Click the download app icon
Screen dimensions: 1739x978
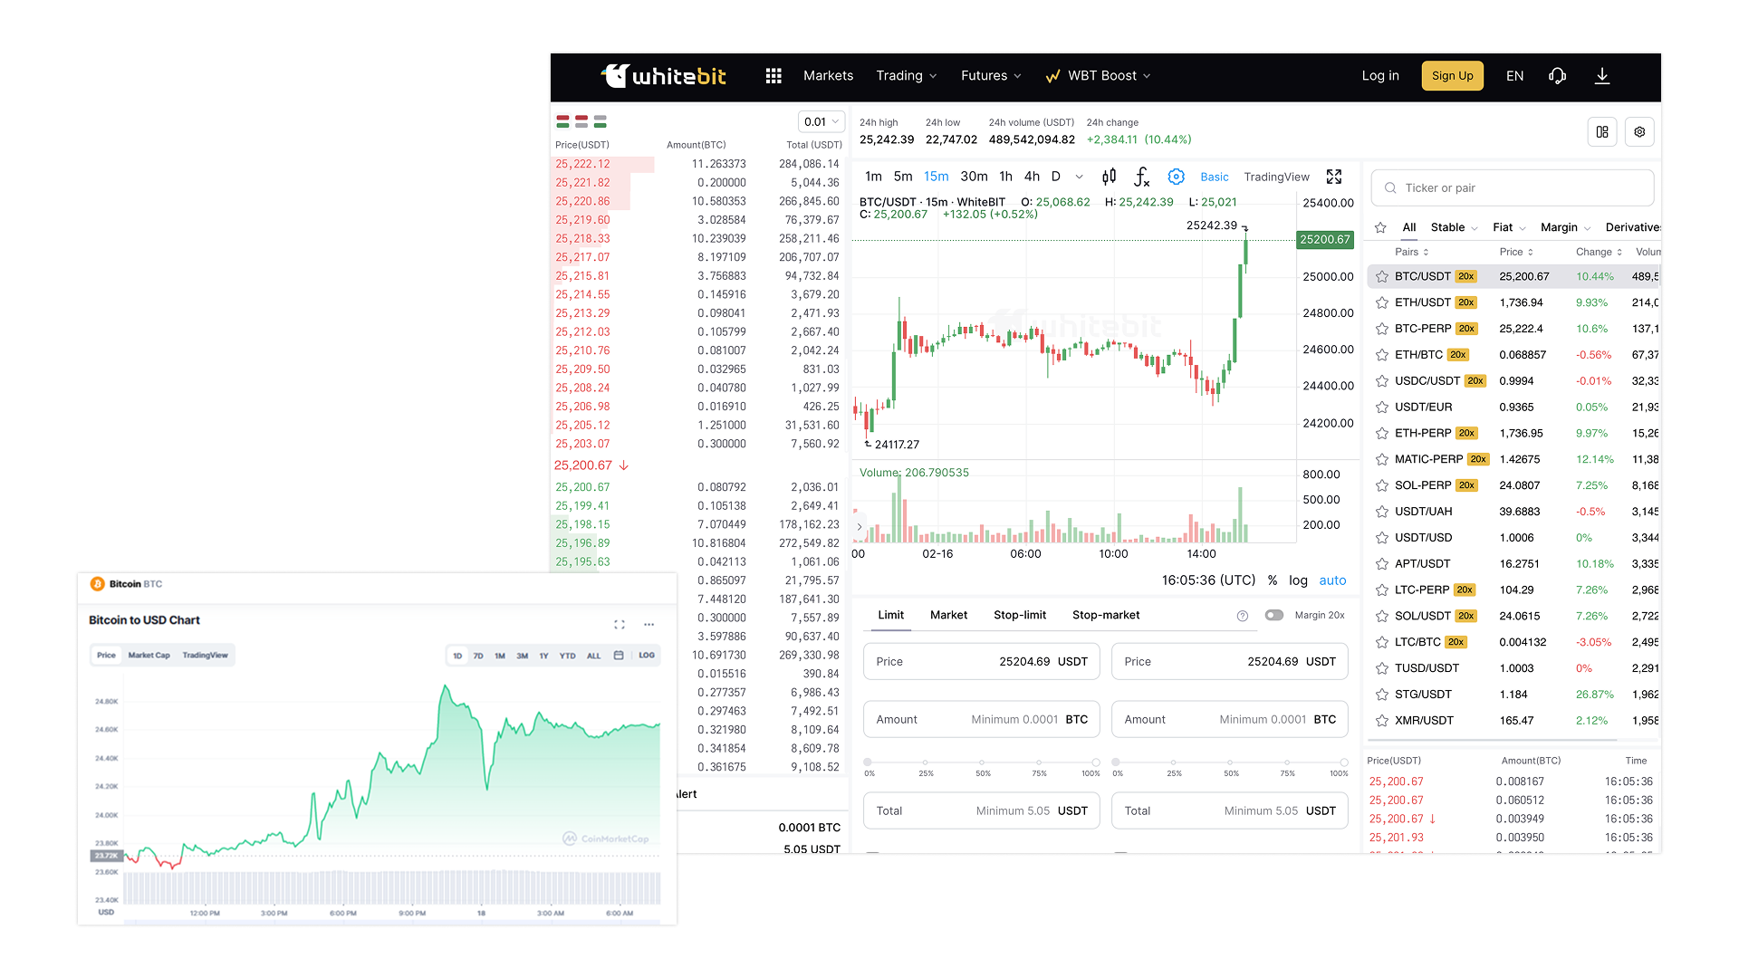(x=1602, y=76)
